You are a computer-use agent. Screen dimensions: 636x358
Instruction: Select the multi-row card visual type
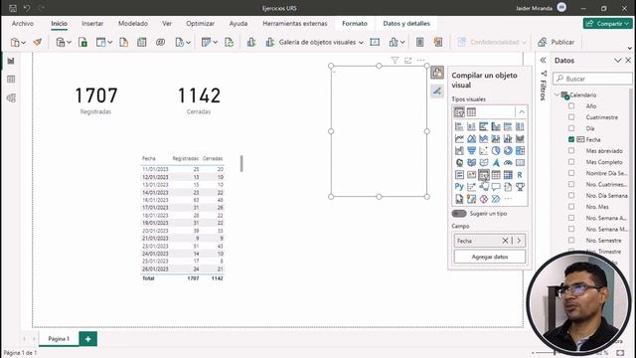459,175
